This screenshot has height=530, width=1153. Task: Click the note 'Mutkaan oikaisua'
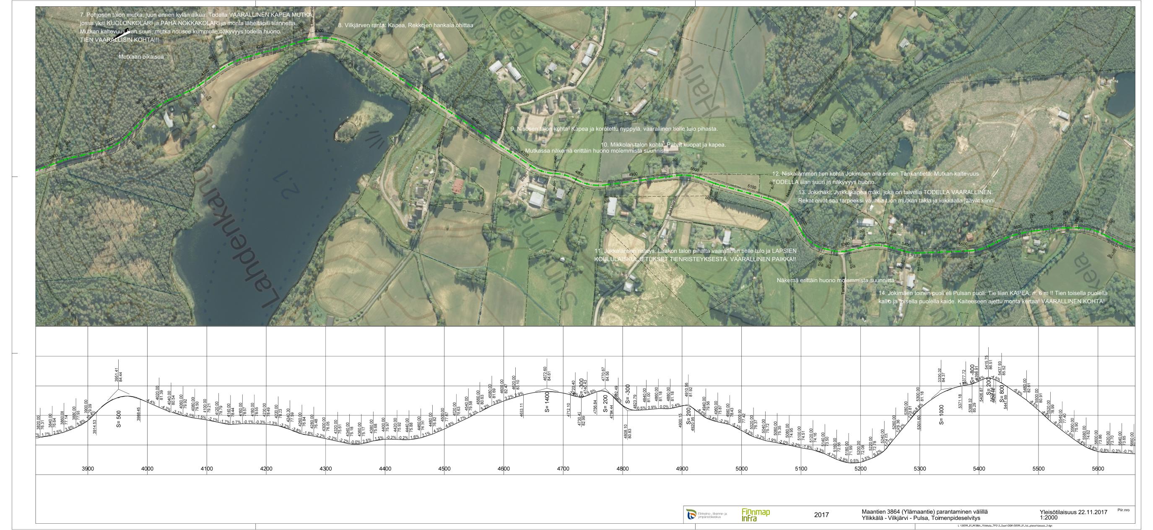click(x=141, y=57)
